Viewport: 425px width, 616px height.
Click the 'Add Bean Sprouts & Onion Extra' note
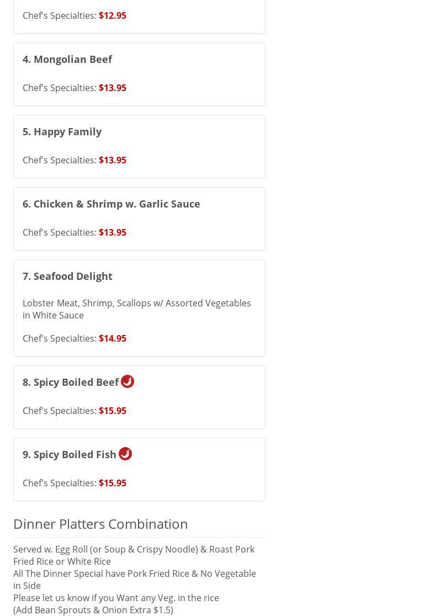point(93,610)
